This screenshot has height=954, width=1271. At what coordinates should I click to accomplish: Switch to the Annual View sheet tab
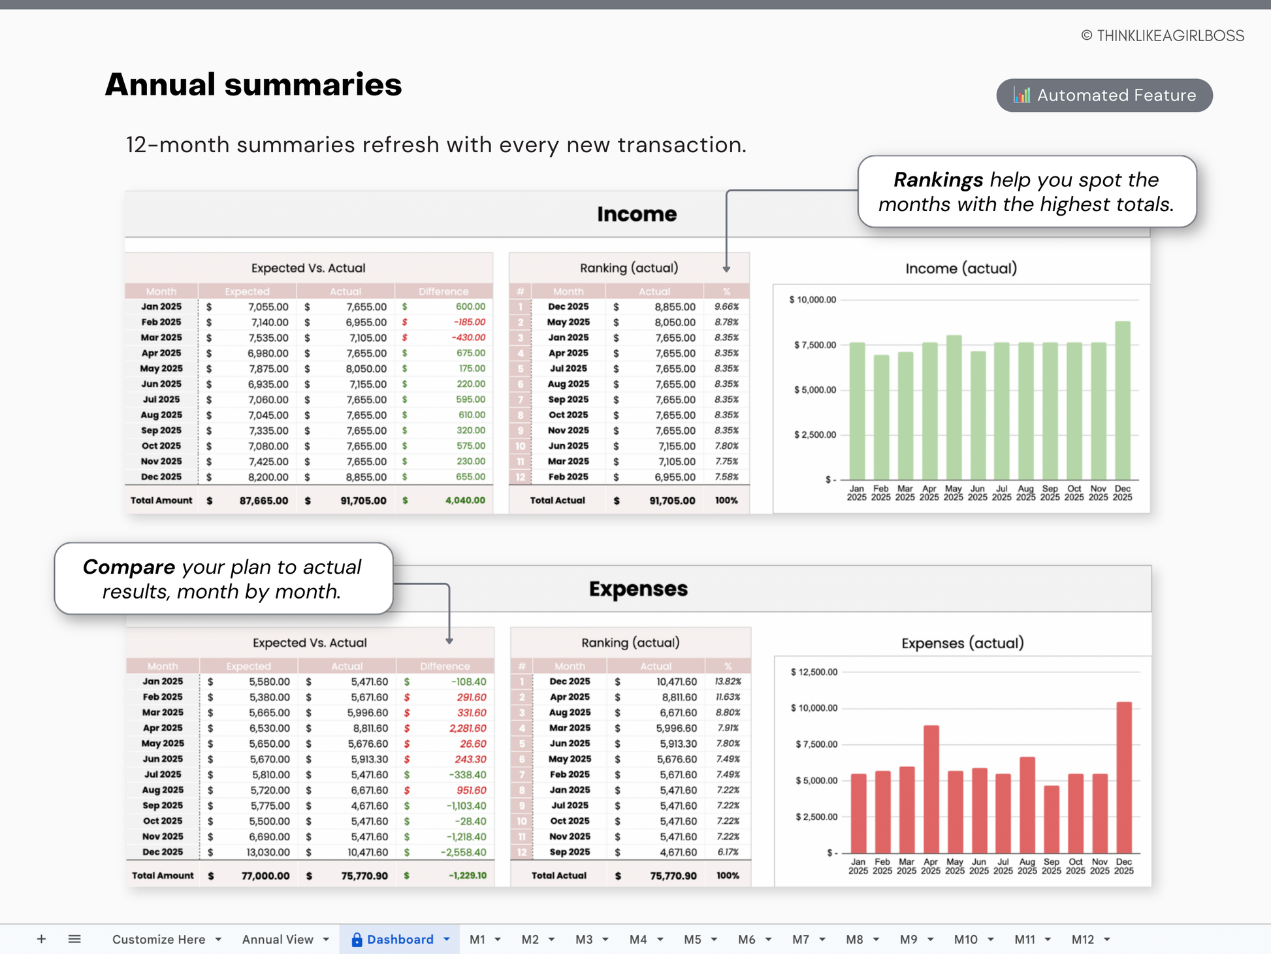point(278,940)
